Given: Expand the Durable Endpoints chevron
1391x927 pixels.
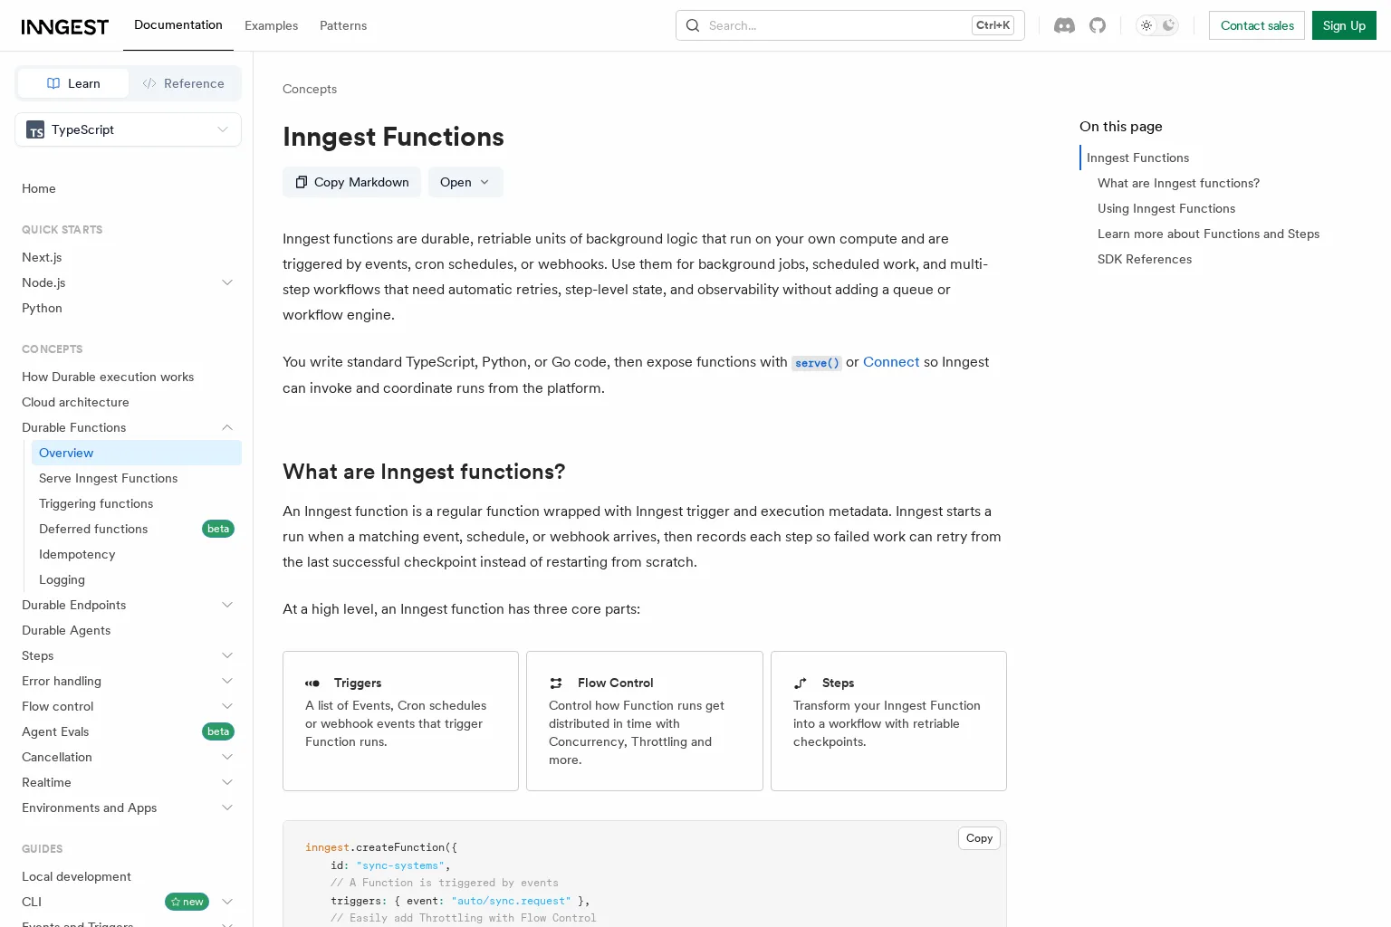Looking at the screenshot, I should point(227,605).
